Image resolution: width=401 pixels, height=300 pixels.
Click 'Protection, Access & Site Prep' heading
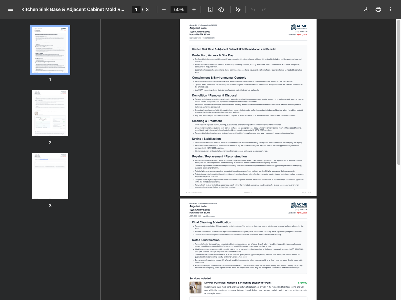click(213, 55)
